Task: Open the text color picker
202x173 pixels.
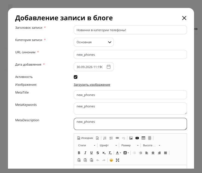Action: 118,153
